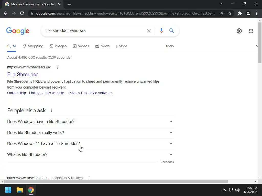The width and height of the screenshot is (262, 196).
Task: Click the browser forward arrow
Action: (14, 13)
